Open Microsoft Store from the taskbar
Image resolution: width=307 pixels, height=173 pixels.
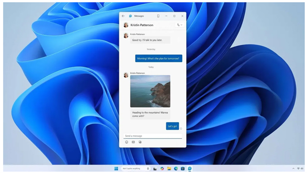click(x=183, y=168)
